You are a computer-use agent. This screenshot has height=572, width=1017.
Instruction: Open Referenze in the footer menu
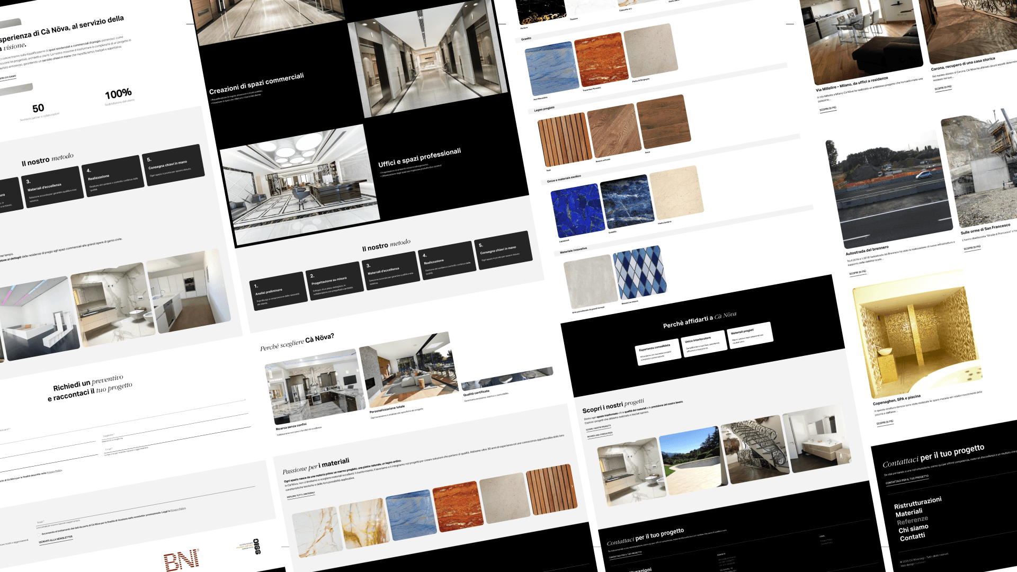click(912, 521)
